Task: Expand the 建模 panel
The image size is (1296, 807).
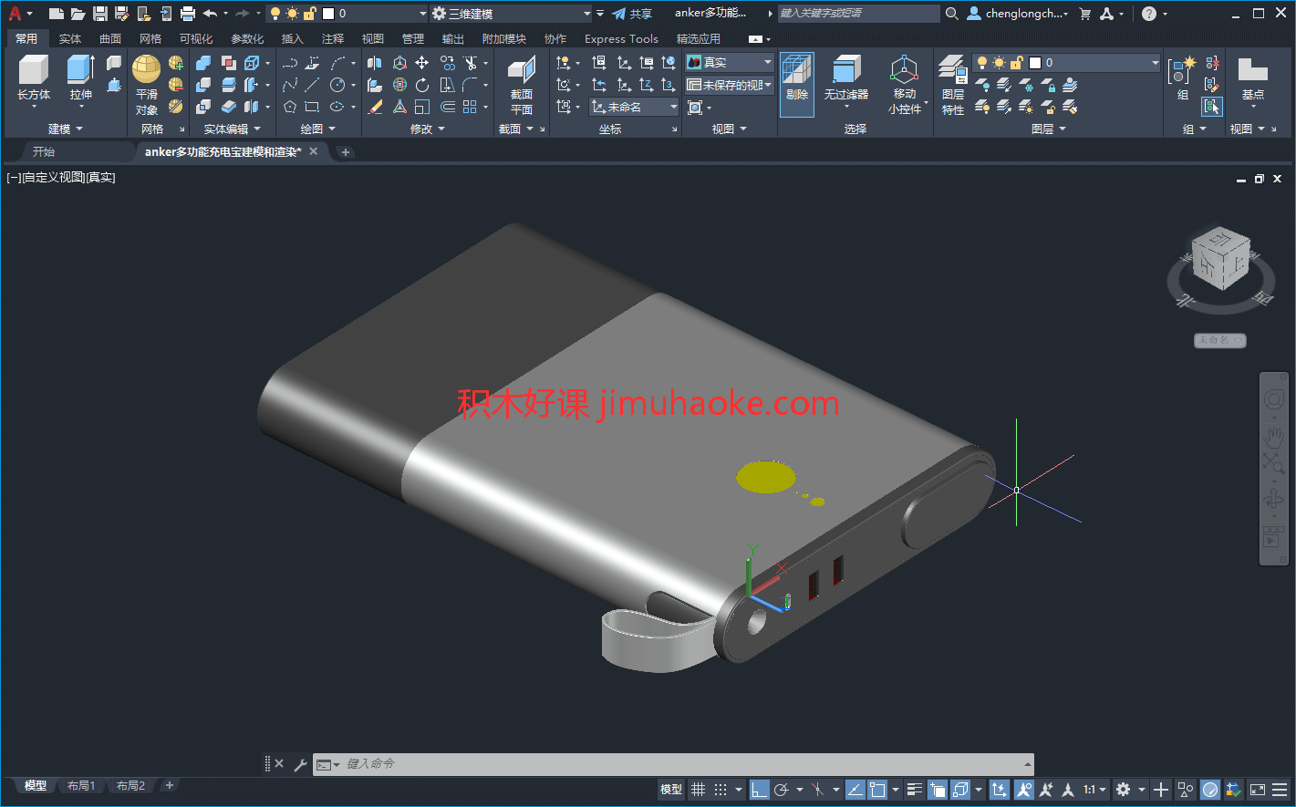Action: pyautogui.click(x=65, y=129)
